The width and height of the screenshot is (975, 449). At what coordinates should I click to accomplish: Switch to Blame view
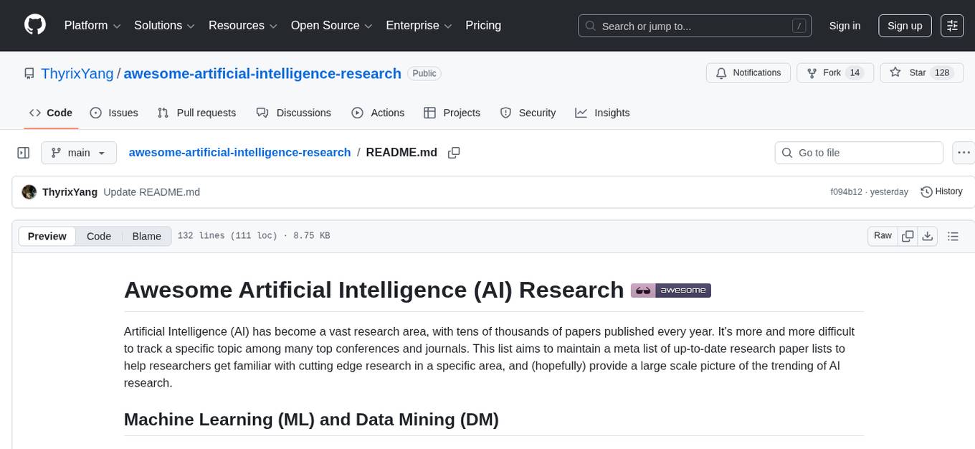coord(146,236)
